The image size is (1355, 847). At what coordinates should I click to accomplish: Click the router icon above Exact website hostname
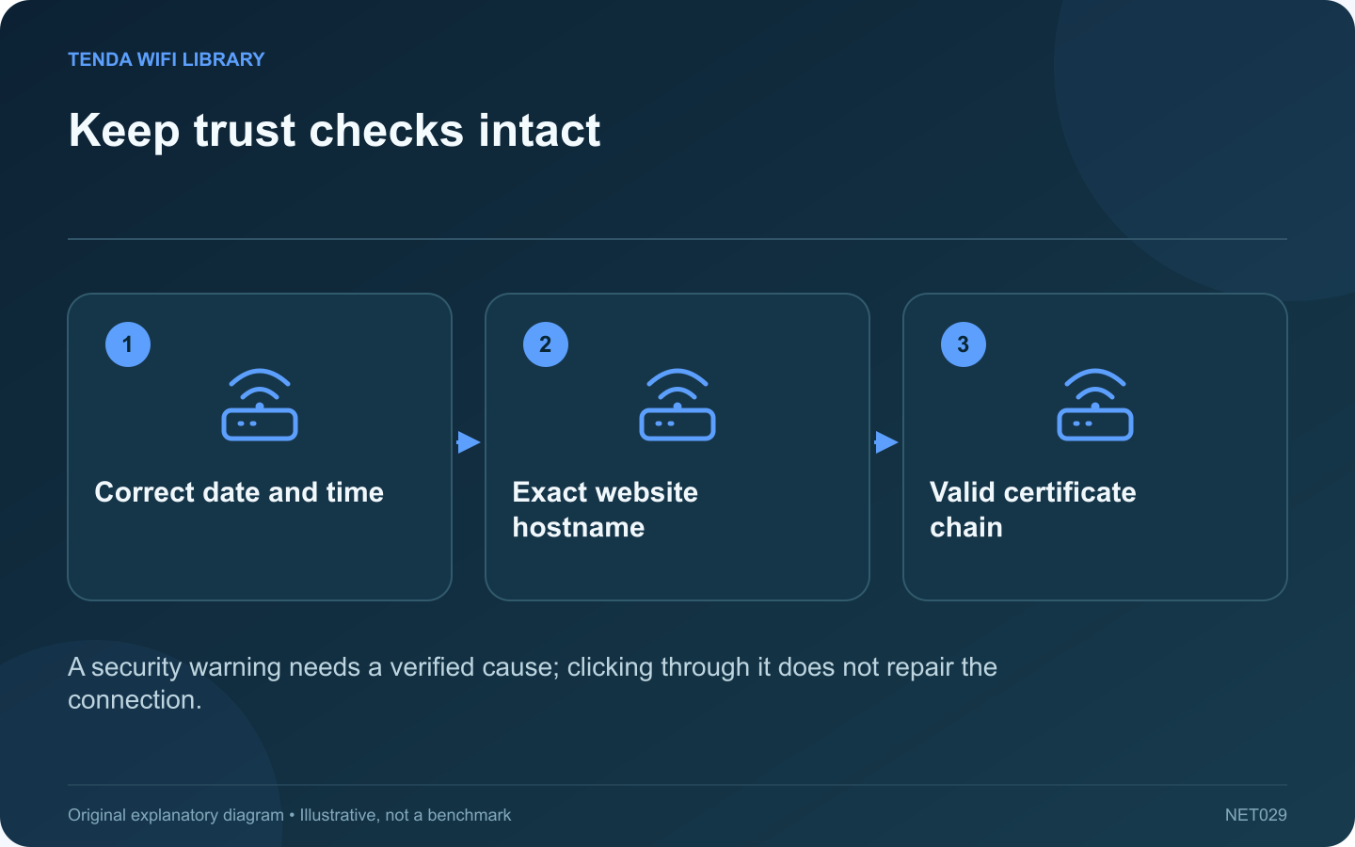point(677,405)
